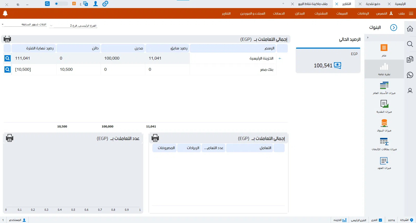Viewport: 416px width, 223px height.
Task: Click the WhatsApp icon in the right sidebar
Action: point(410,75)
